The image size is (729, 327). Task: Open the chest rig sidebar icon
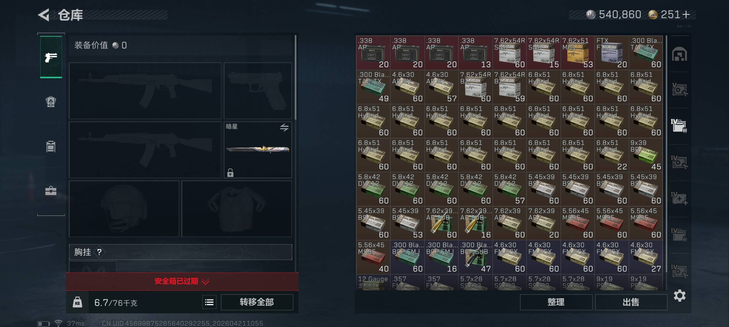click(51, 147)
